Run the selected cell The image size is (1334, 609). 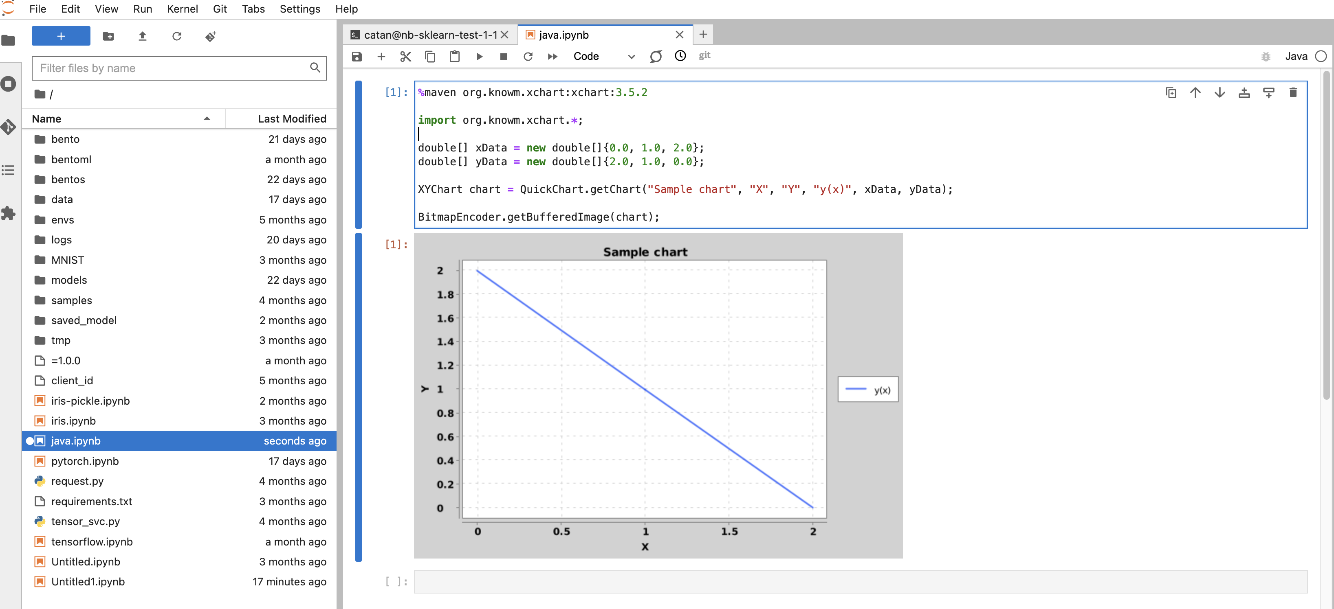pyautogui.click(x=479, y=57)
